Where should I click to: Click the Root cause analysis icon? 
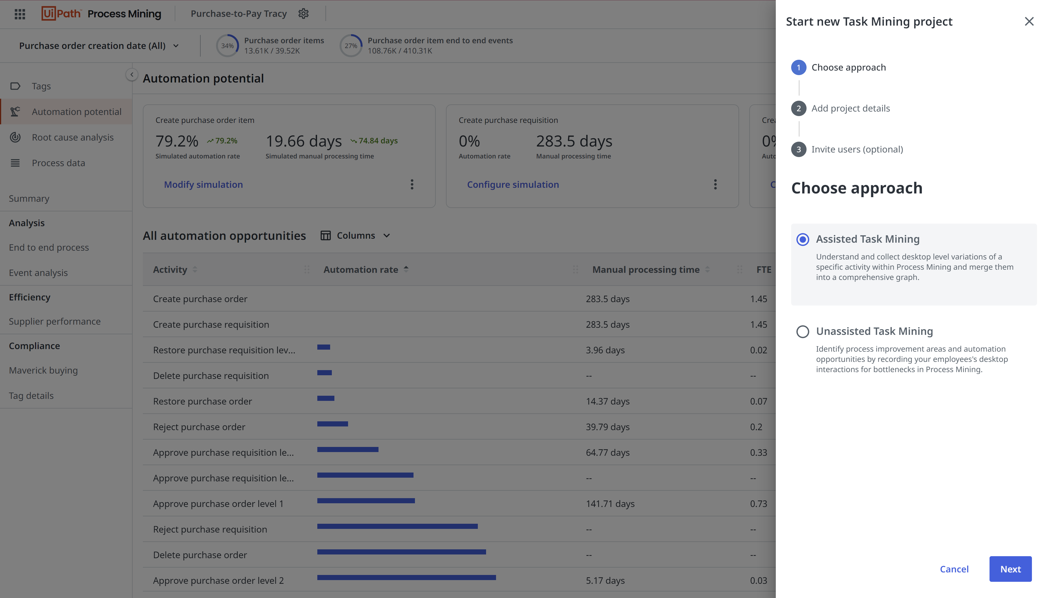point(15,137)
